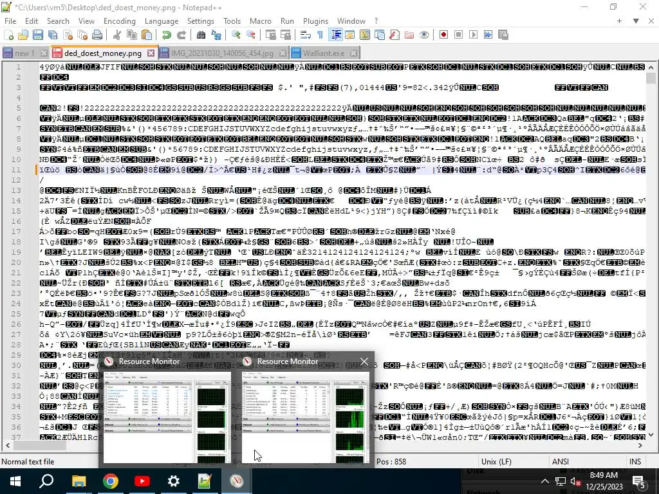659x494 pixels.
Task: Click the plus button in the menu bar
Action: (620, 21)
